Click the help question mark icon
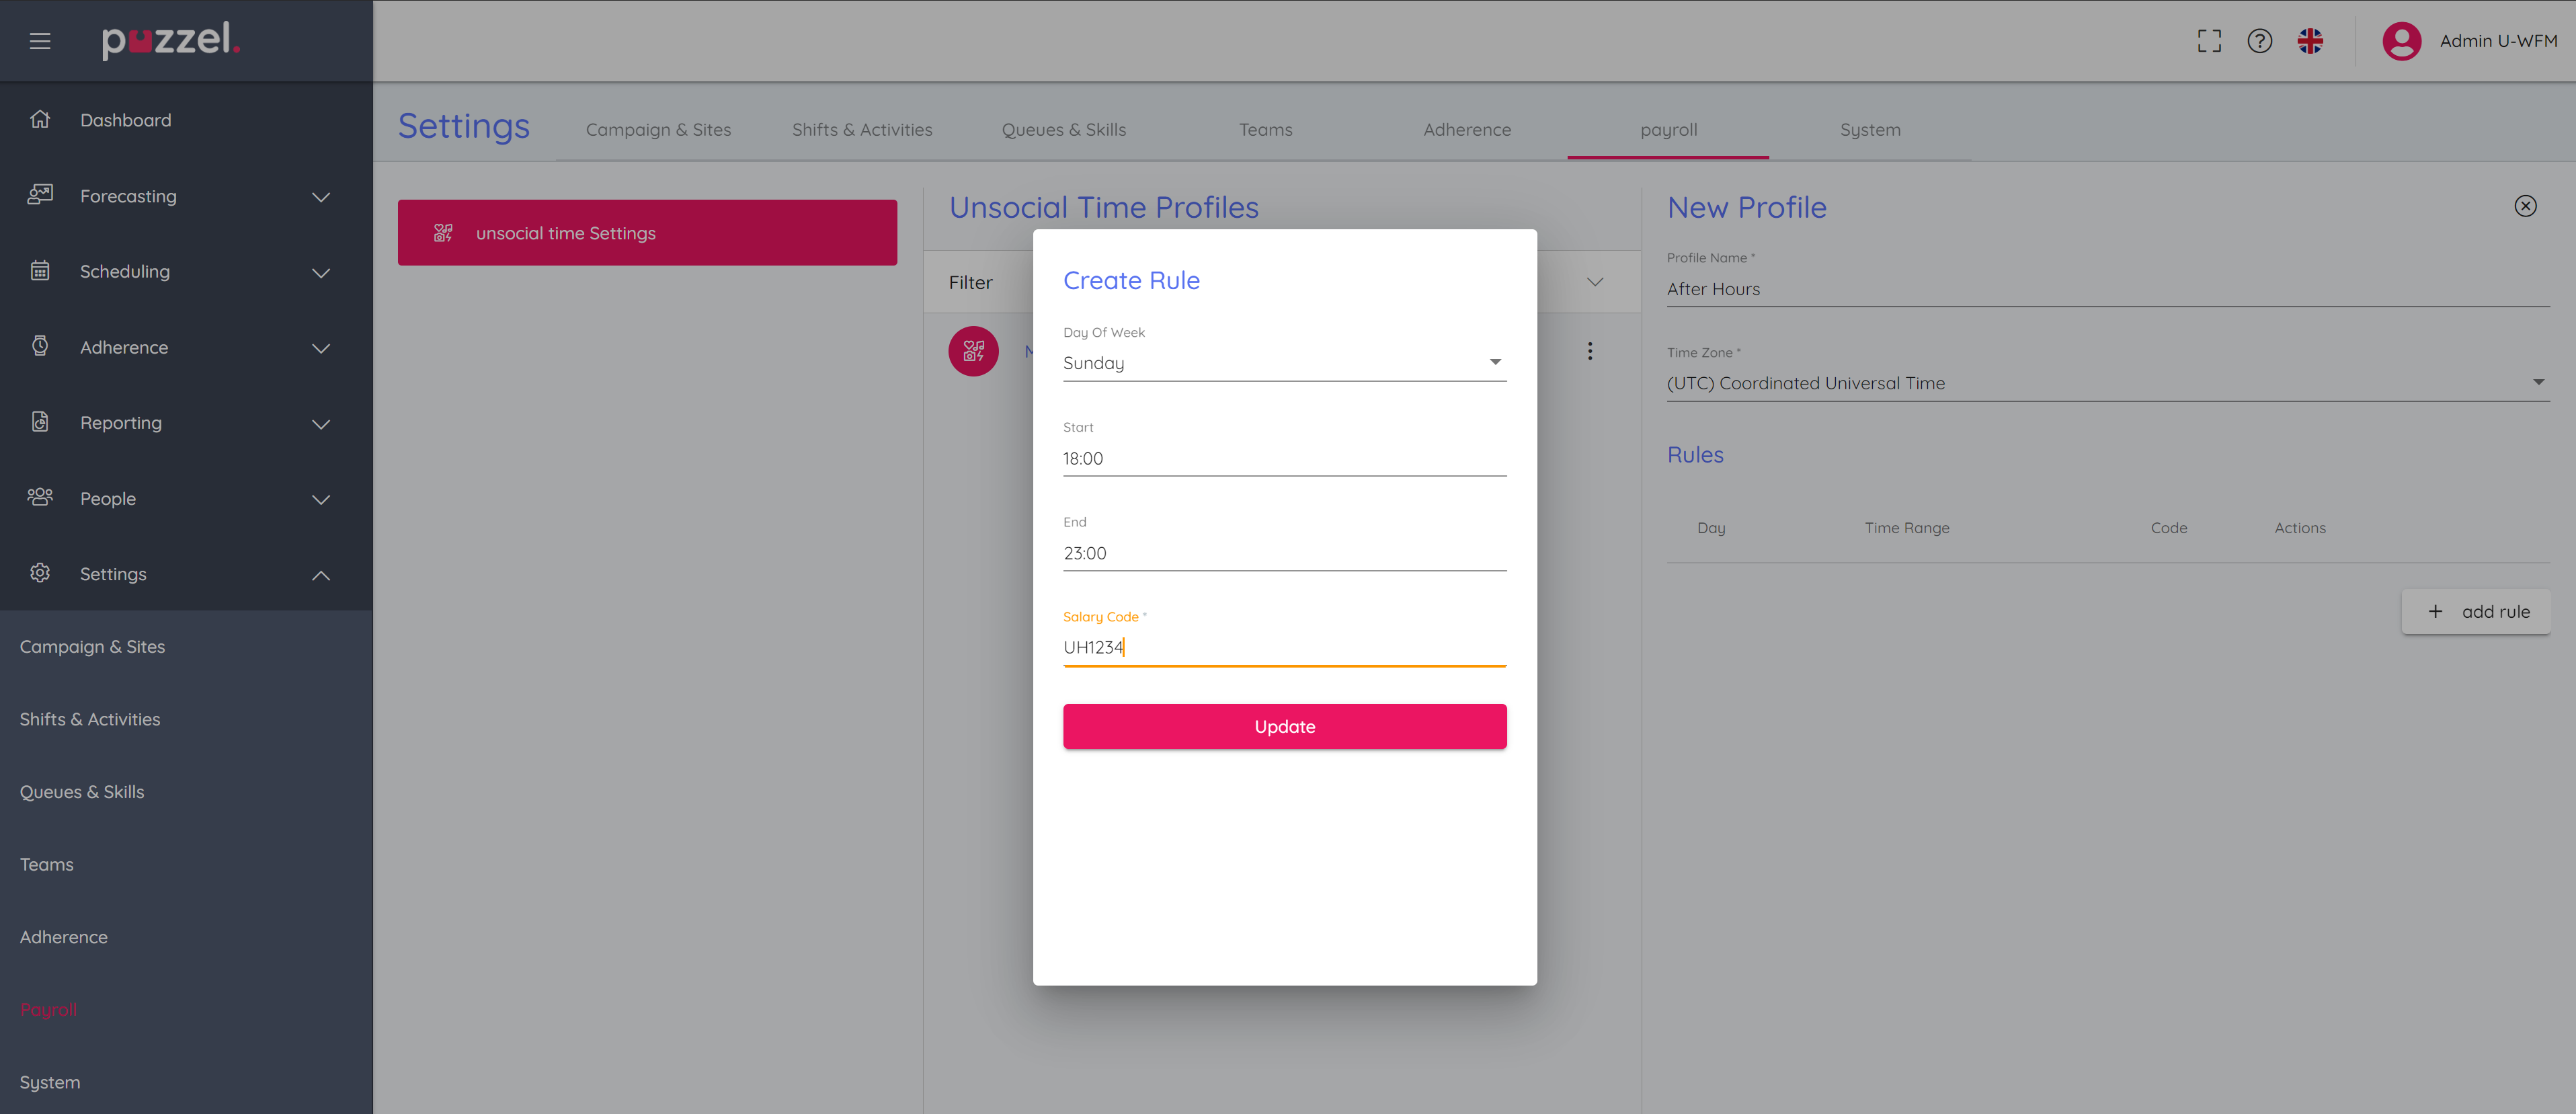 (x=2259, y=41)
